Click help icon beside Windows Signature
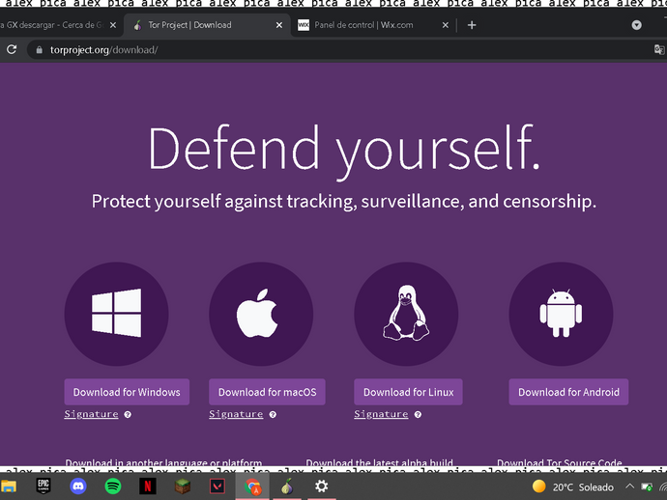The height and width of the screenshot is (500, 667). click(x=128, y=415)
